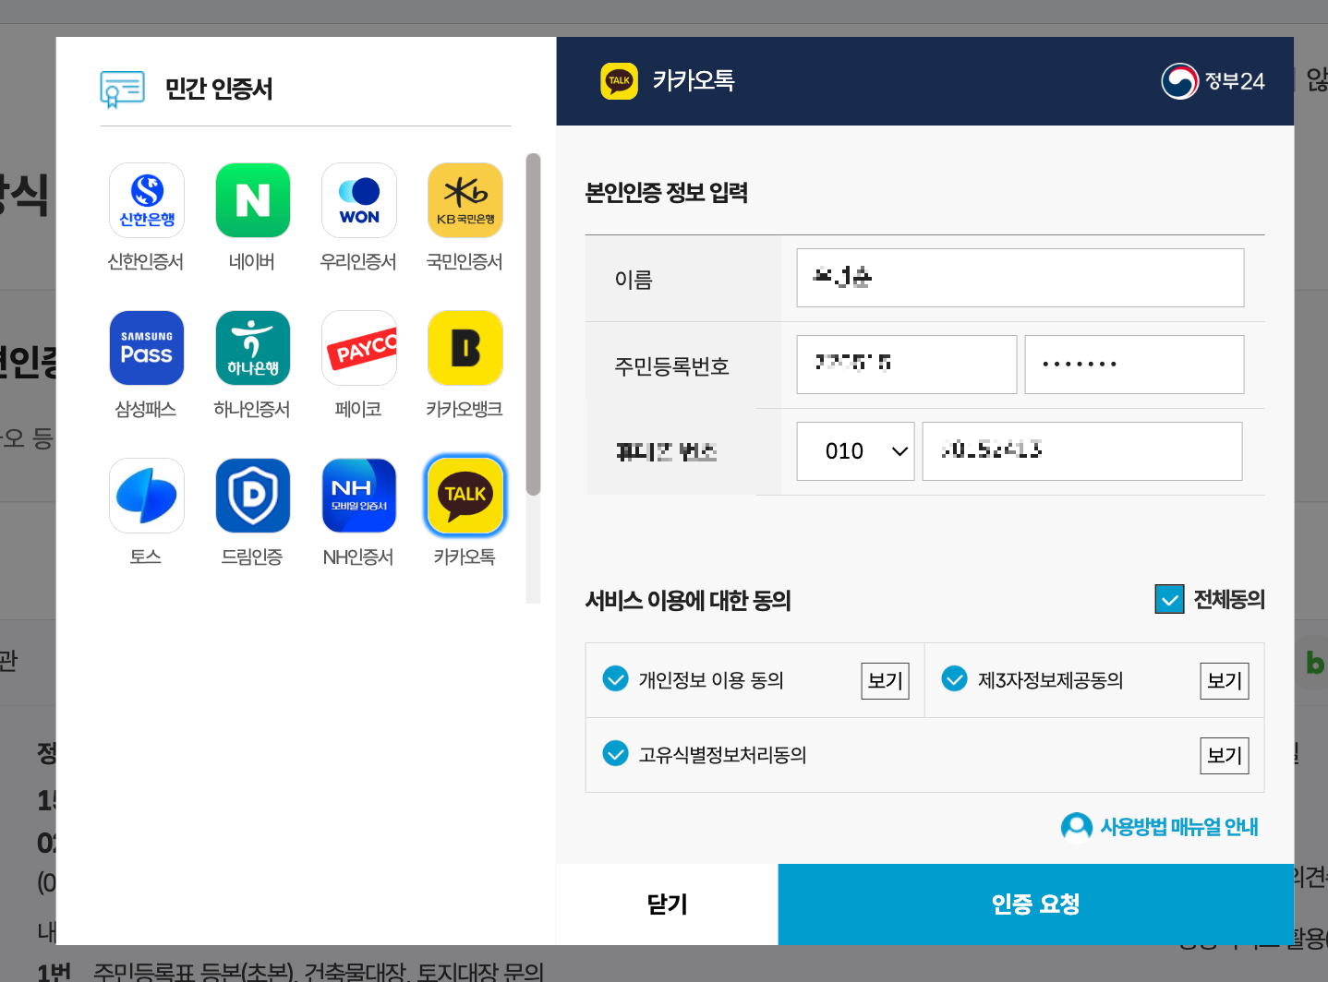The width and height of the screenshot is (1328, 982).
Task: Click the certificate icon beside 민간 인증서
Action: point(122,90)
